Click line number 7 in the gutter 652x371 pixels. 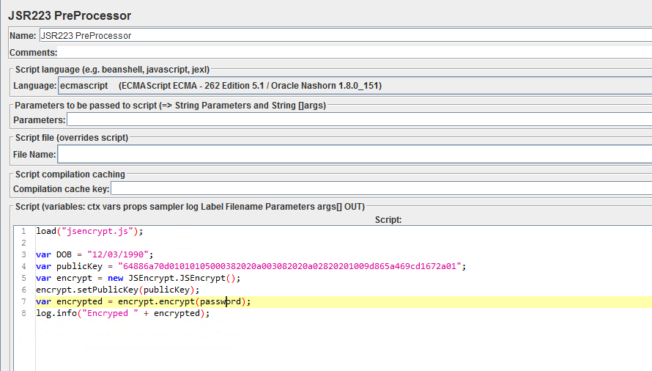tap(23, 301)
